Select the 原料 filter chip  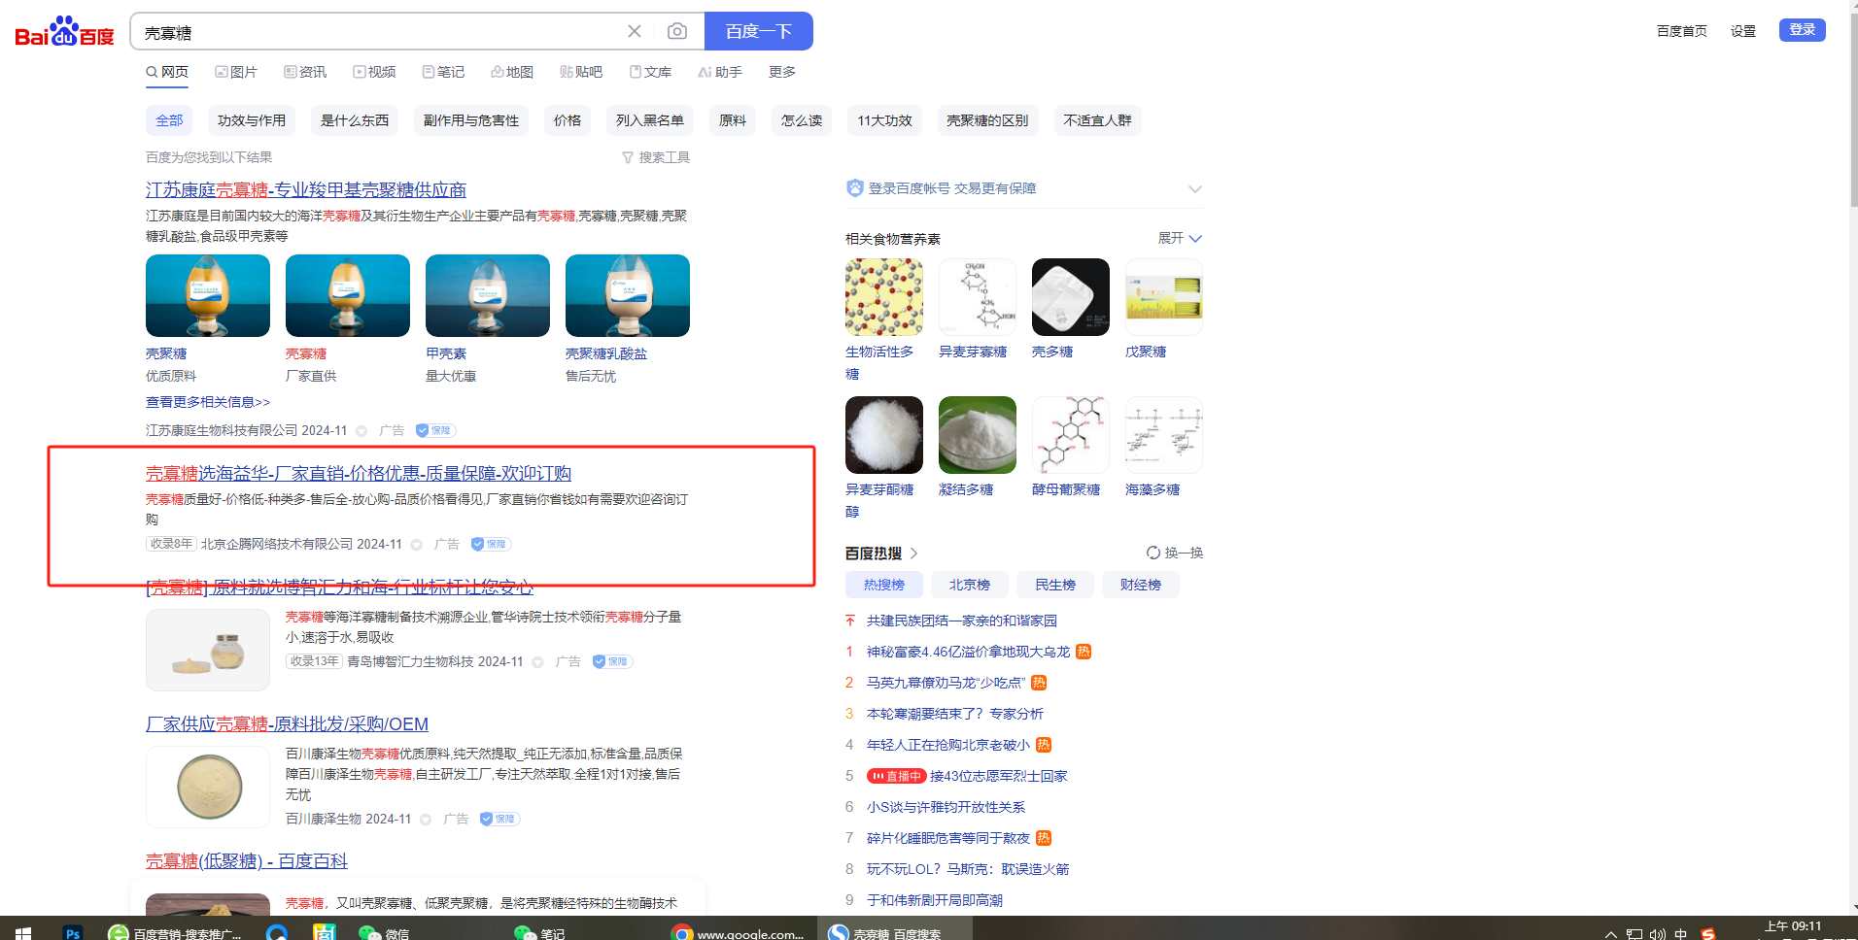click(733, 120)
